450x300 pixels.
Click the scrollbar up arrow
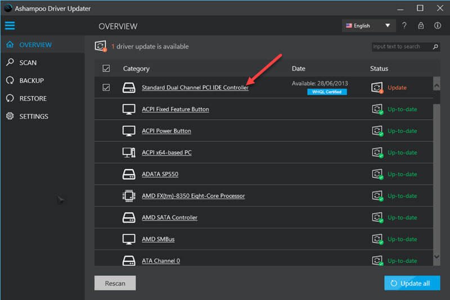436,85
